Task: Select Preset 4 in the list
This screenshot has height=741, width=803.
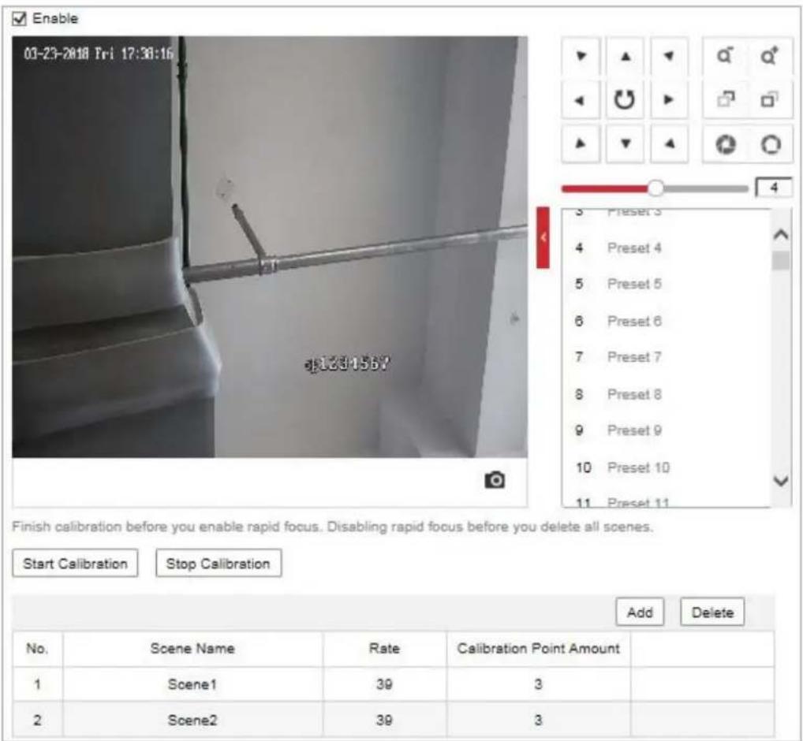Action: click(x=666, y=248)
